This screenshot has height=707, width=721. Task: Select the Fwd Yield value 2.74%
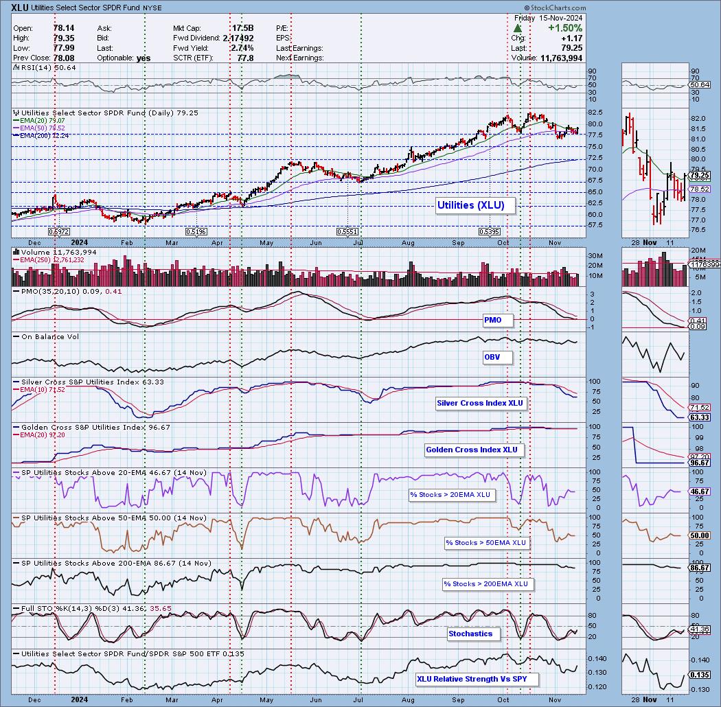242,48
